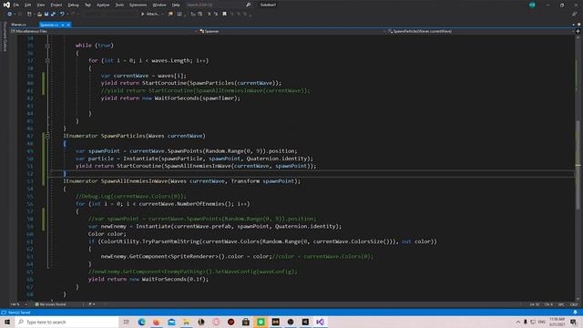This screenshot has height=328, width=583.
Task: Click the search magnifier icon in title bar
Action: (248, 5)
